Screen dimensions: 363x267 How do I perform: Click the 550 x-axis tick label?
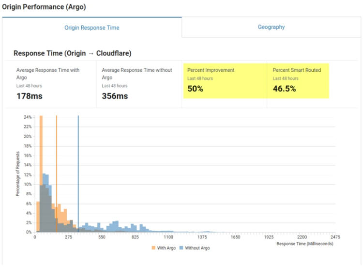click(x=102, y=237)
